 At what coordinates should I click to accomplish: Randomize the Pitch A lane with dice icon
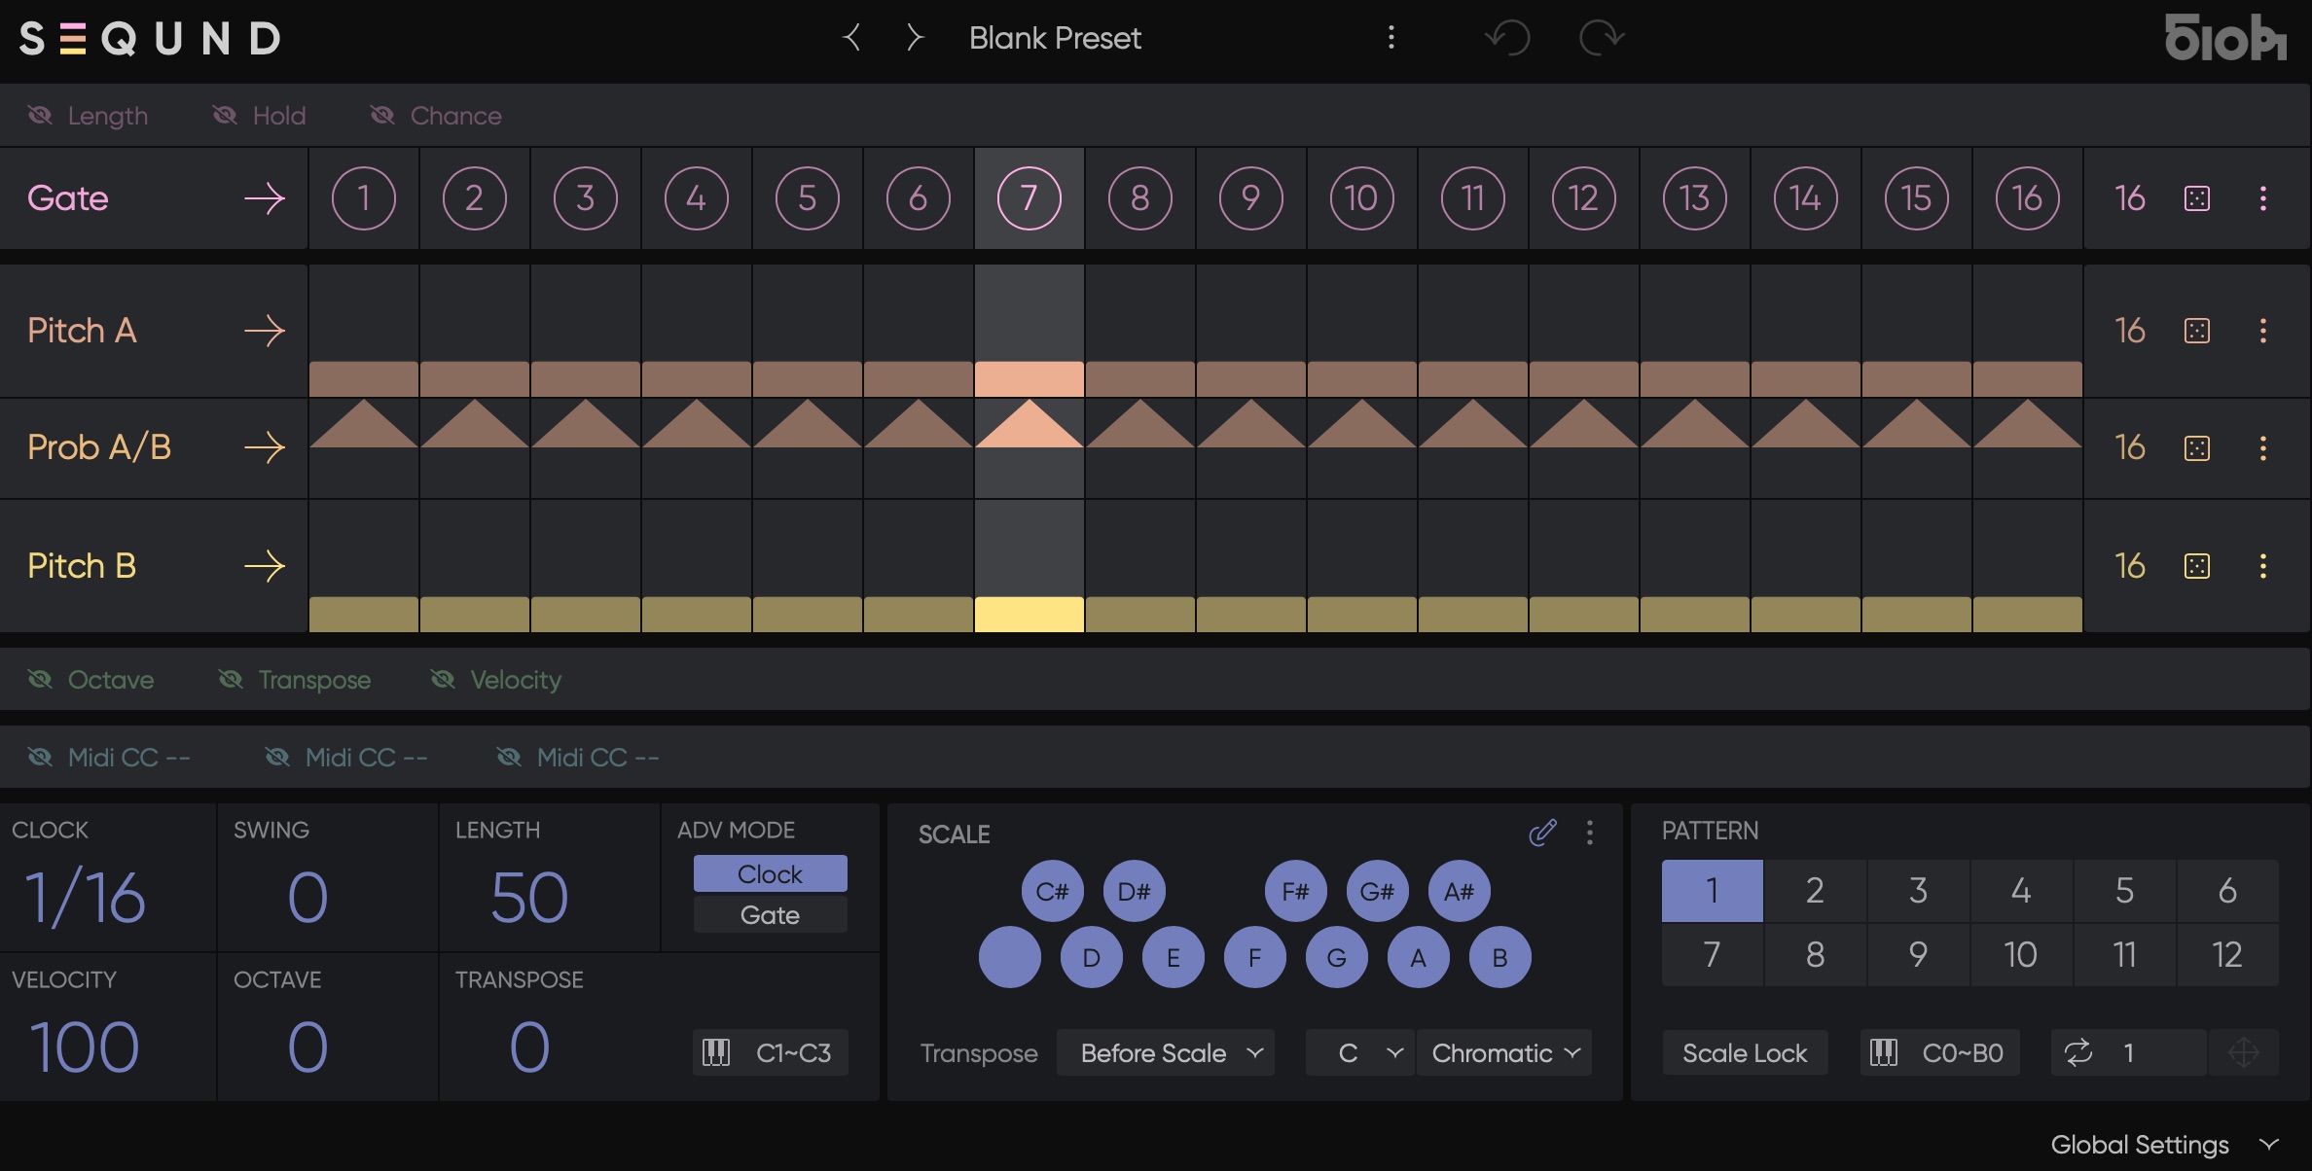pyautogui.click(x=2196, y=331)
